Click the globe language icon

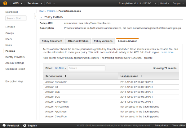click(25, 126)
